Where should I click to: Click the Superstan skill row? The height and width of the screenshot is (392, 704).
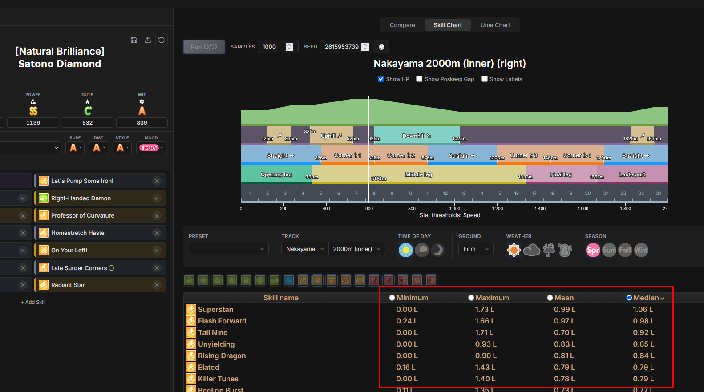coord(281,309)
